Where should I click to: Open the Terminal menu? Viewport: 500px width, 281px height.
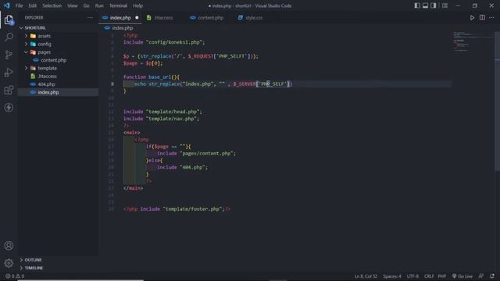(118, 5)
